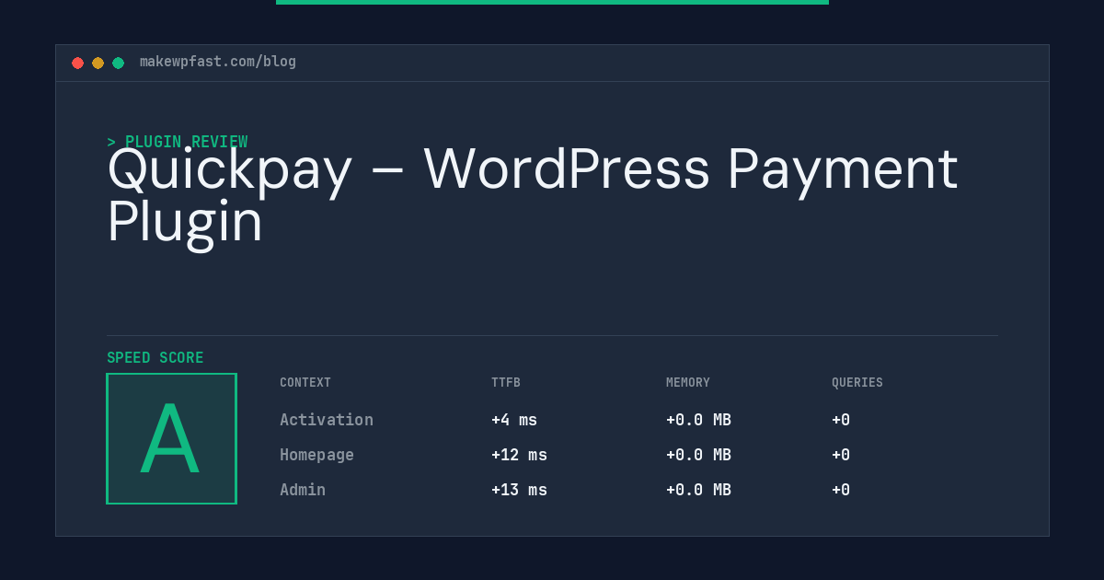Click the 'QUERIES' column header
This screenshot has width=1104, height=580.
click(857, 382)
